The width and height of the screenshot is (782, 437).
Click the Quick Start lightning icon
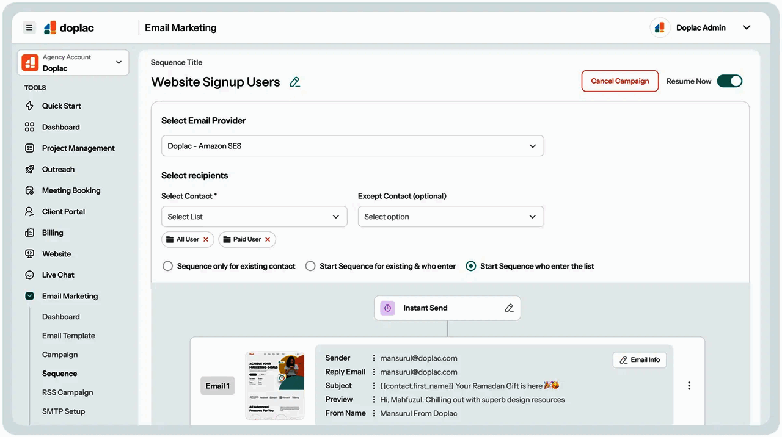[29, 106]
